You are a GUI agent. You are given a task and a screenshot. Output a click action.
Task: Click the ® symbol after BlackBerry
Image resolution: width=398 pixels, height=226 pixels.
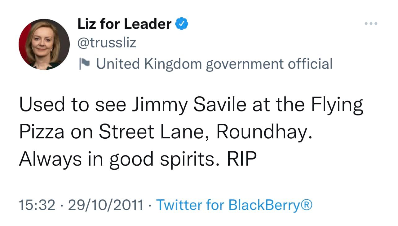click(x=307, y=205)
